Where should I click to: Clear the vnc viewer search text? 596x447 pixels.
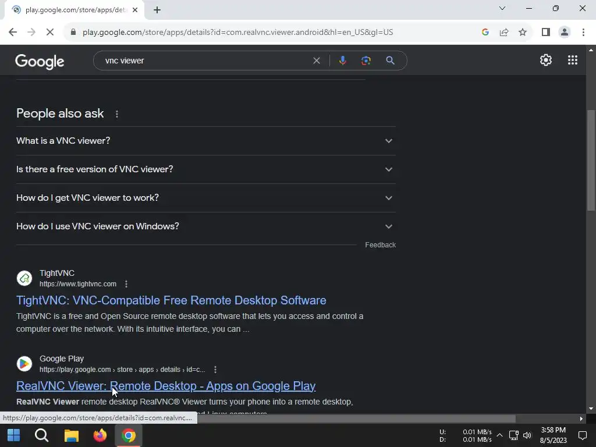pos(317,61)
